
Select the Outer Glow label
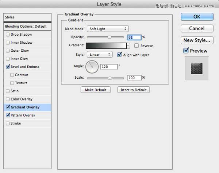pos(20,51)
